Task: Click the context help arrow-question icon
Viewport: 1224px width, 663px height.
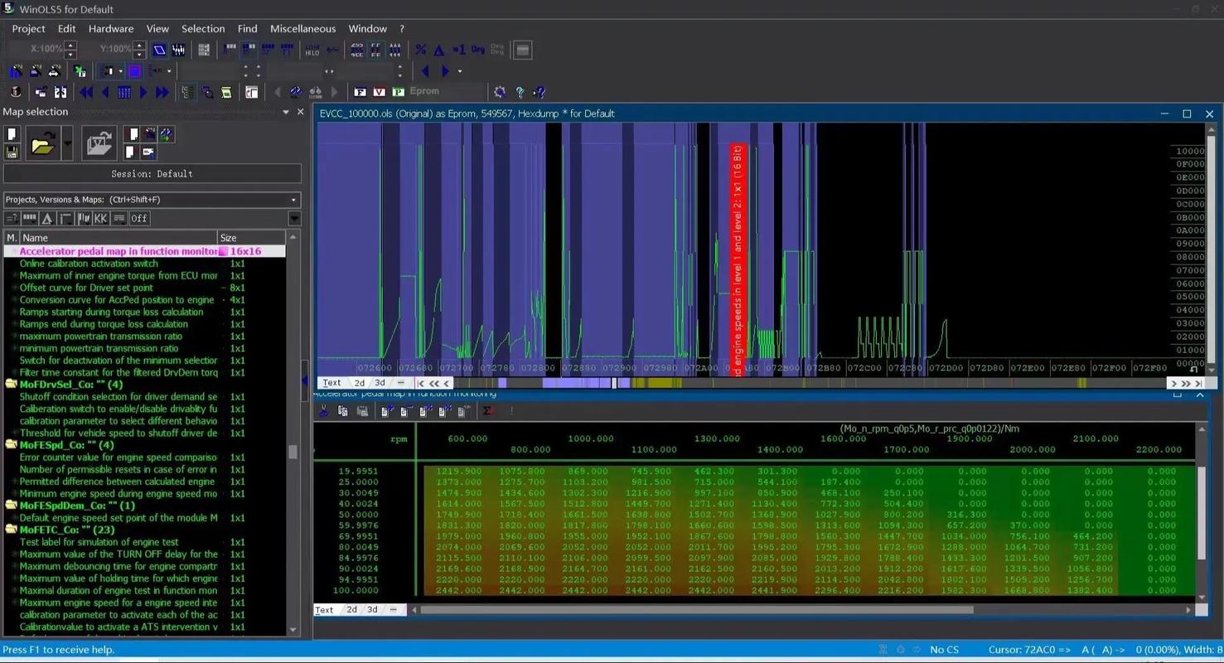Action: tap(539, 92)
